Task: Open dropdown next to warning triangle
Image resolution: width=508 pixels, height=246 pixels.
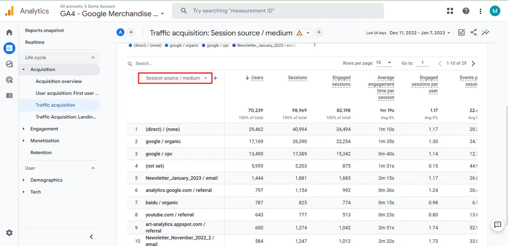Action: [x=308, y=33]
